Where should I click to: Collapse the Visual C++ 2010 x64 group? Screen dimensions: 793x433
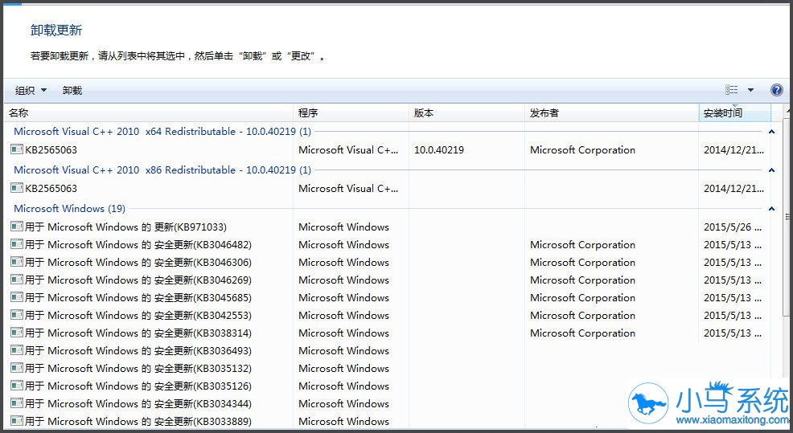[x=772, y=132]
